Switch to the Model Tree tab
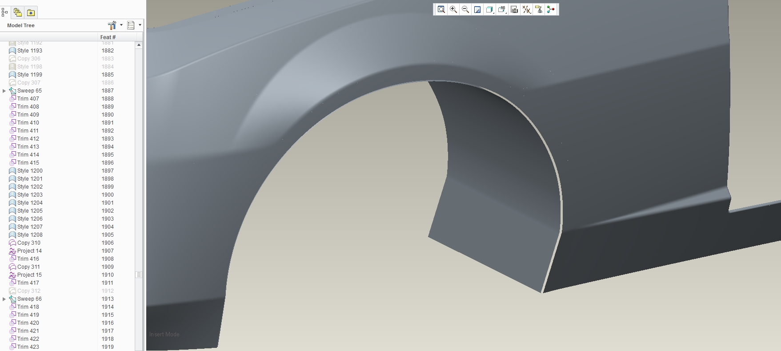781x351 pixels. pyautogui.click(x=5, y=12)
